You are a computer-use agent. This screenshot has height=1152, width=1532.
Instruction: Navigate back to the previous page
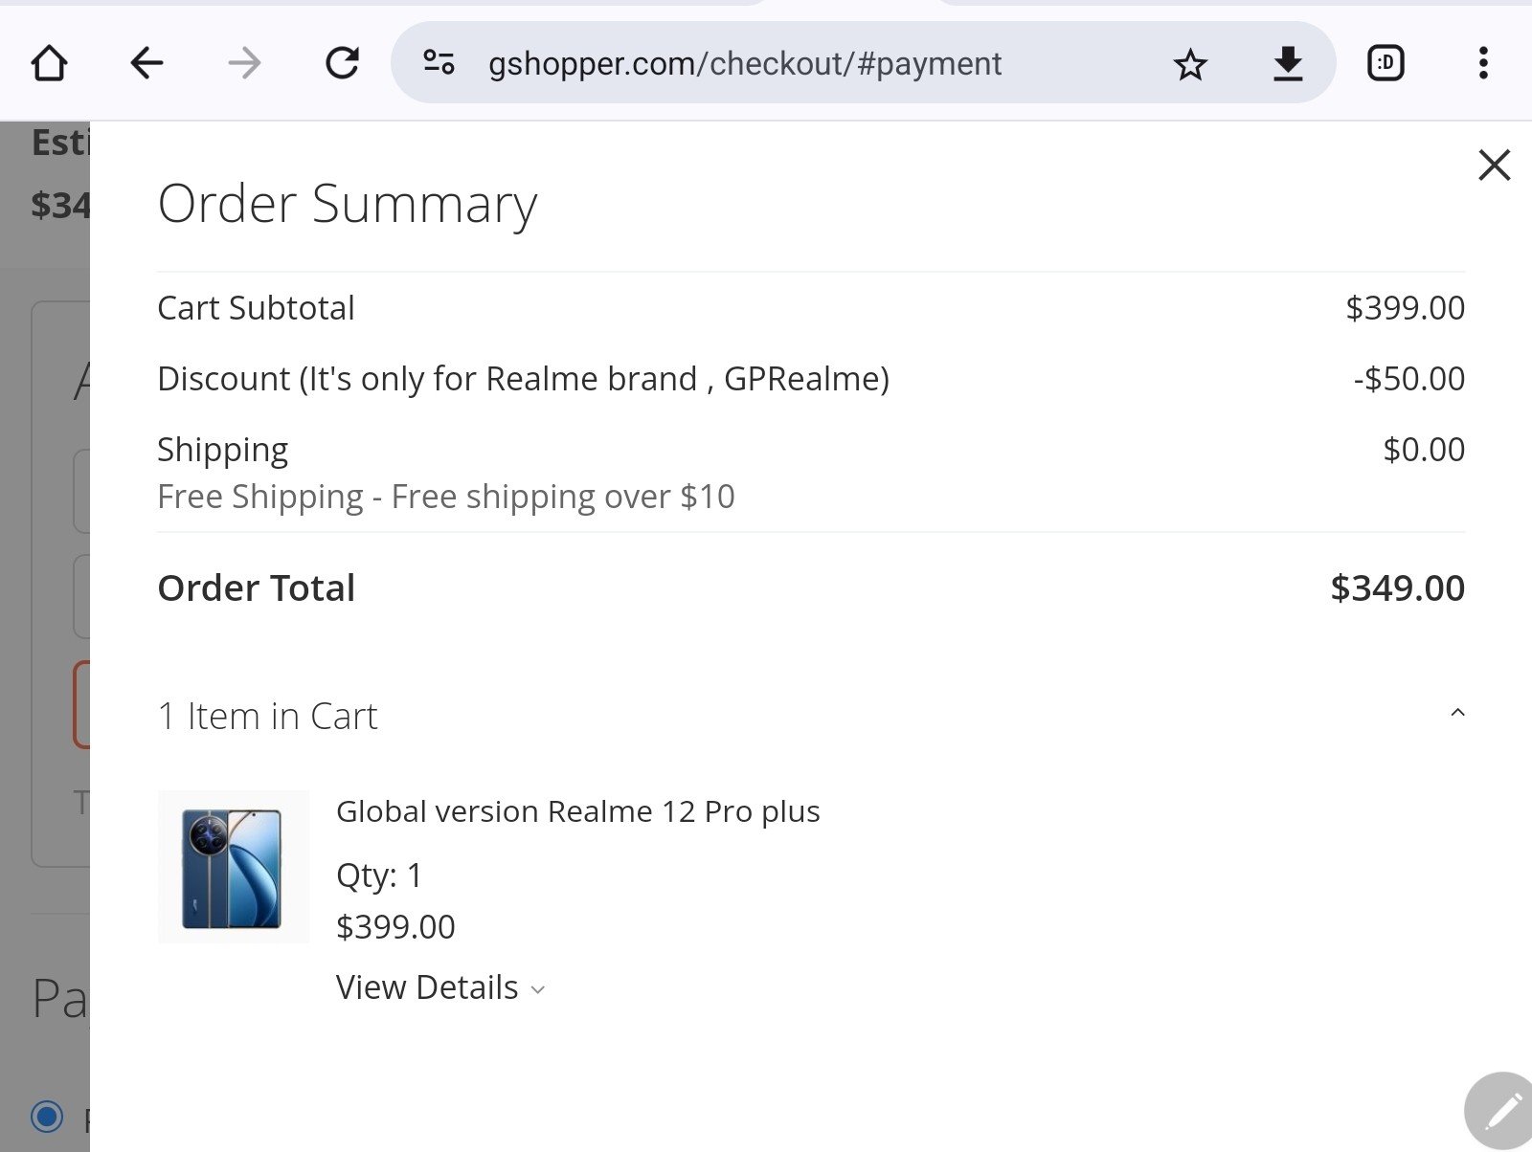(146, 64)
